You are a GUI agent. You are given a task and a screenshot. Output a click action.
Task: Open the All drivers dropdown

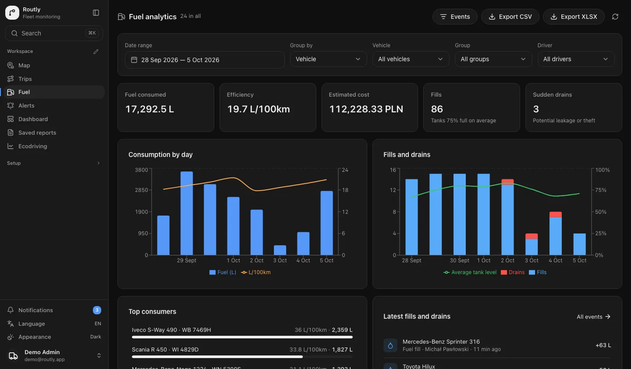pyautogui.click(x=576, y=59)
